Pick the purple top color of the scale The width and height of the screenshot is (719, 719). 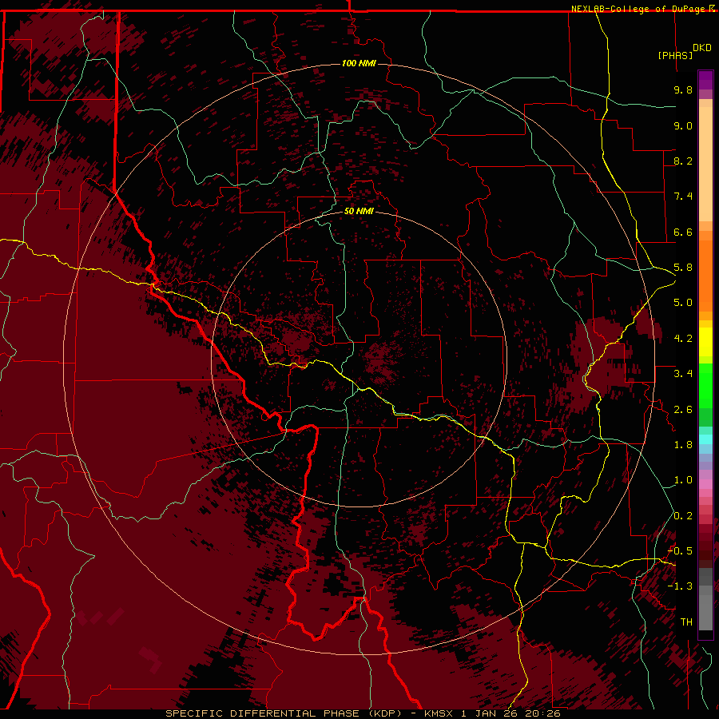click(x=705, y=80)
